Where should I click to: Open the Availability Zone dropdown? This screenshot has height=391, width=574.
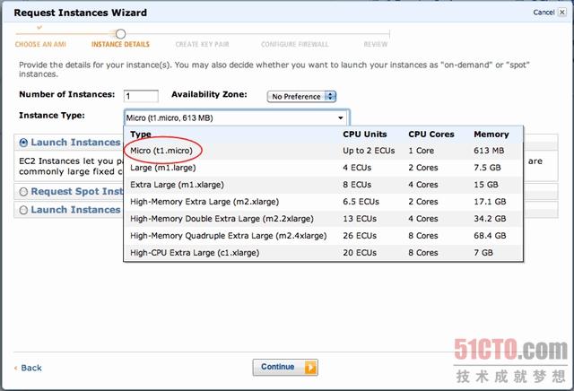pyautogui.click(x=301, y=96)
